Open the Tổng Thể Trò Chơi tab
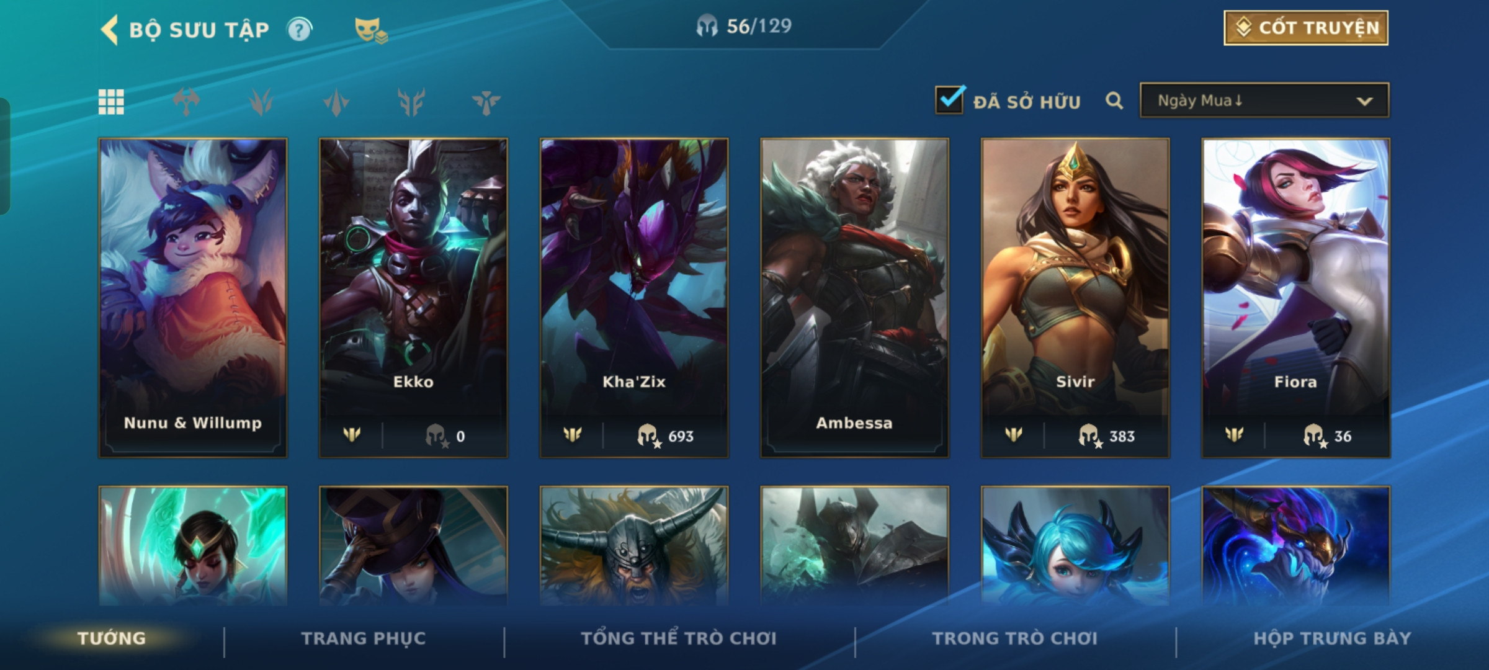The image size is (1489, 670). pyautogui.click(x=679, y=638)
